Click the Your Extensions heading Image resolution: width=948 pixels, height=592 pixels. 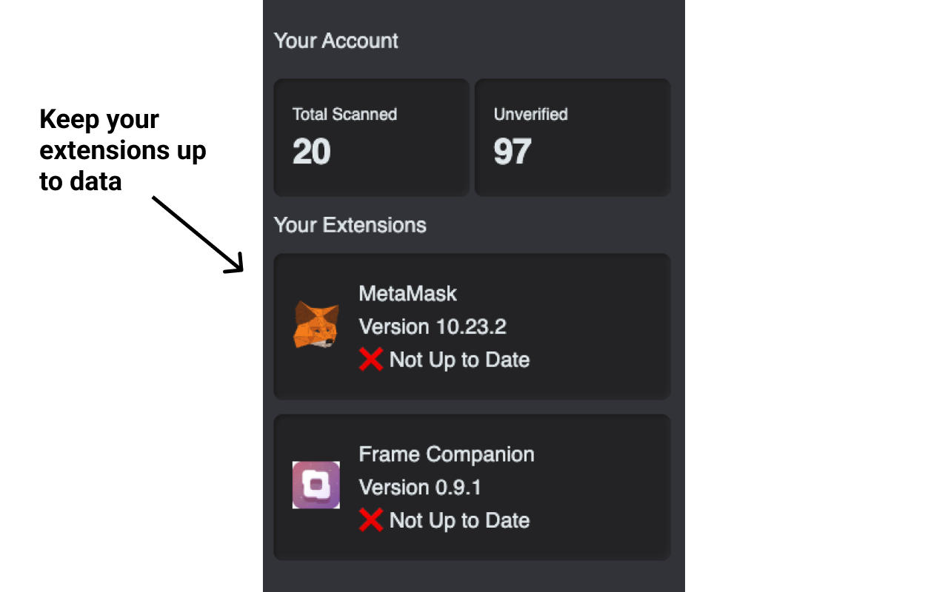[350, 225]
